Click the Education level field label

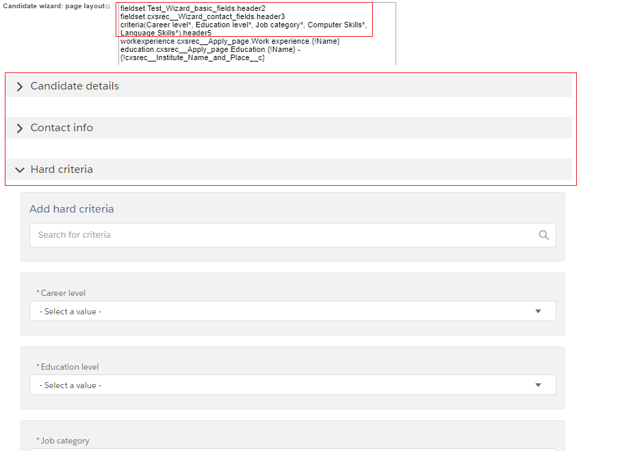(70, 367)
